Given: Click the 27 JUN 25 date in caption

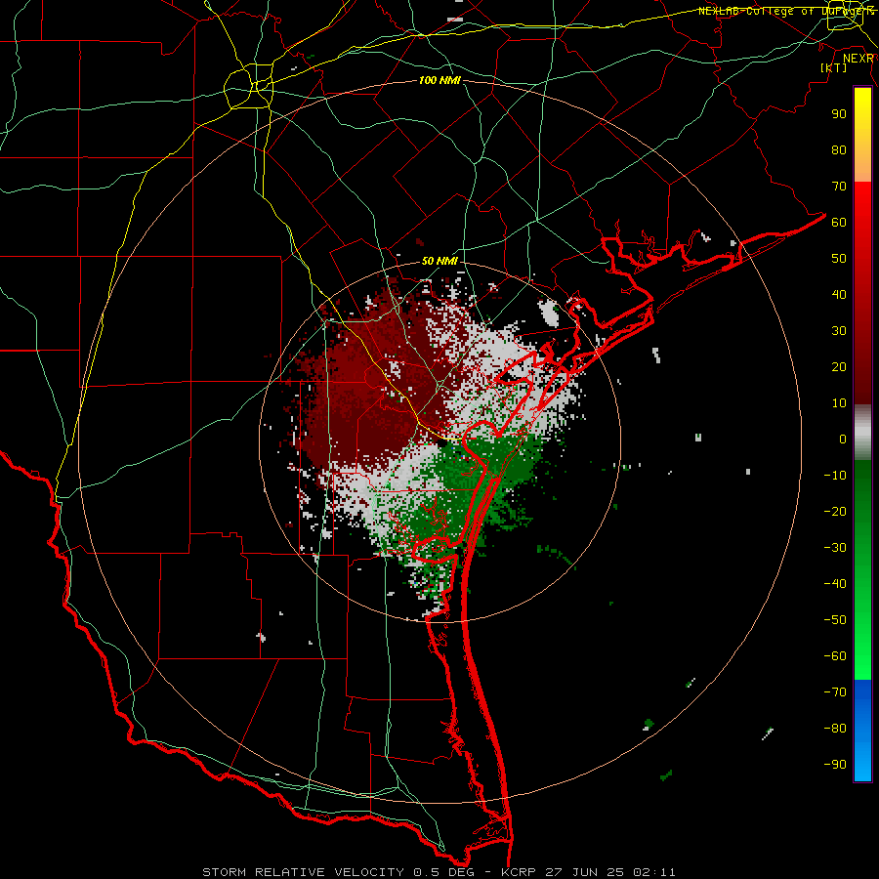Looking at the screenshot, I should click(585, 872).
